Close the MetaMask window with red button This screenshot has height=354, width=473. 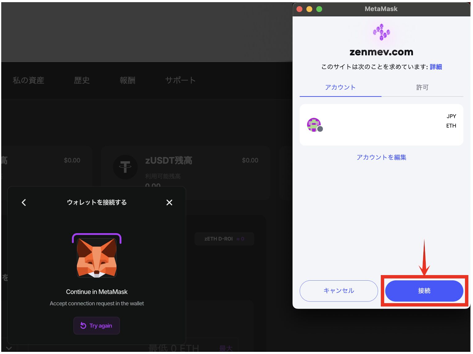299,9
